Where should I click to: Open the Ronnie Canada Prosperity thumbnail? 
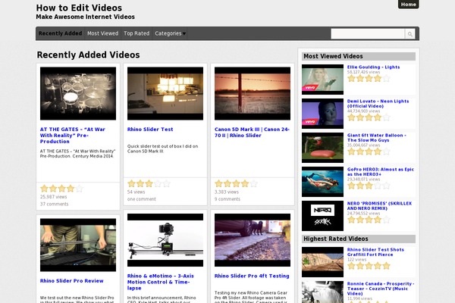tap(322, 292)
